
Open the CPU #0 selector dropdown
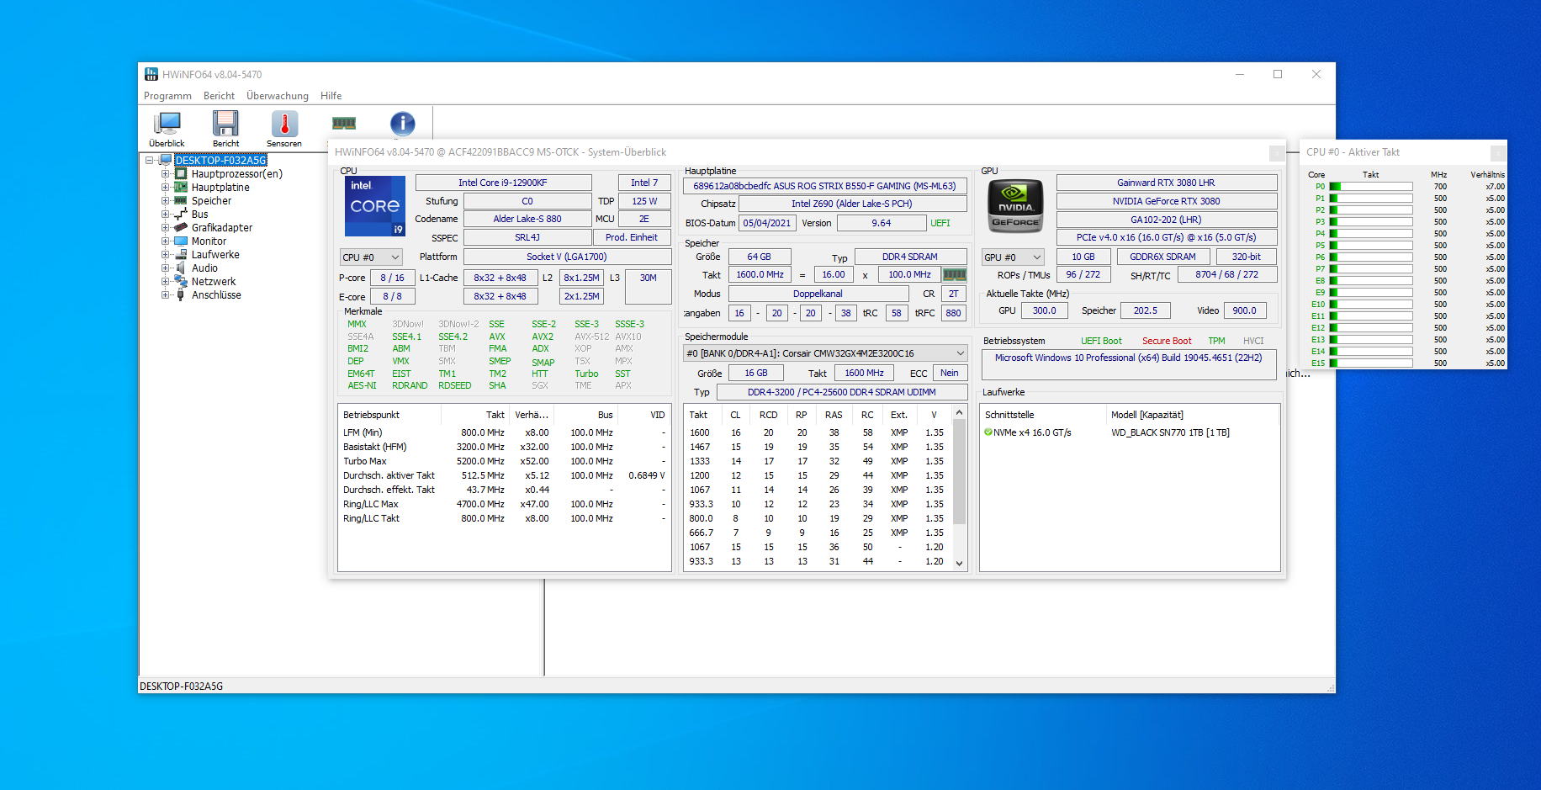(371, 257)
